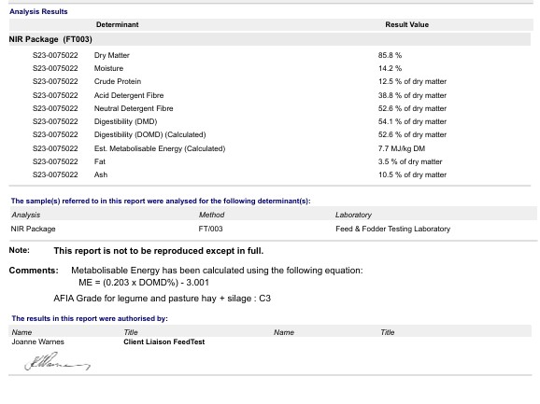Screen dimensions: 540x404
Task: Select the Result Value column header
Action: pos(407,25)
